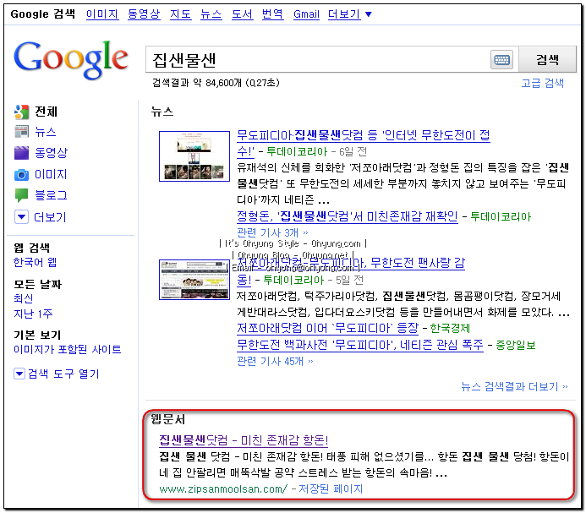This screenshot has height=513, width=586.
Task: Select 뉴스 text in the sidebar
Action: [46, 132]
